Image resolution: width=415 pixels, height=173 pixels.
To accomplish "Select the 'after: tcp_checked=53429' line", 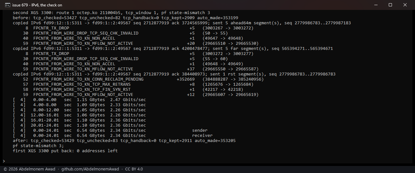I will 124,141.
